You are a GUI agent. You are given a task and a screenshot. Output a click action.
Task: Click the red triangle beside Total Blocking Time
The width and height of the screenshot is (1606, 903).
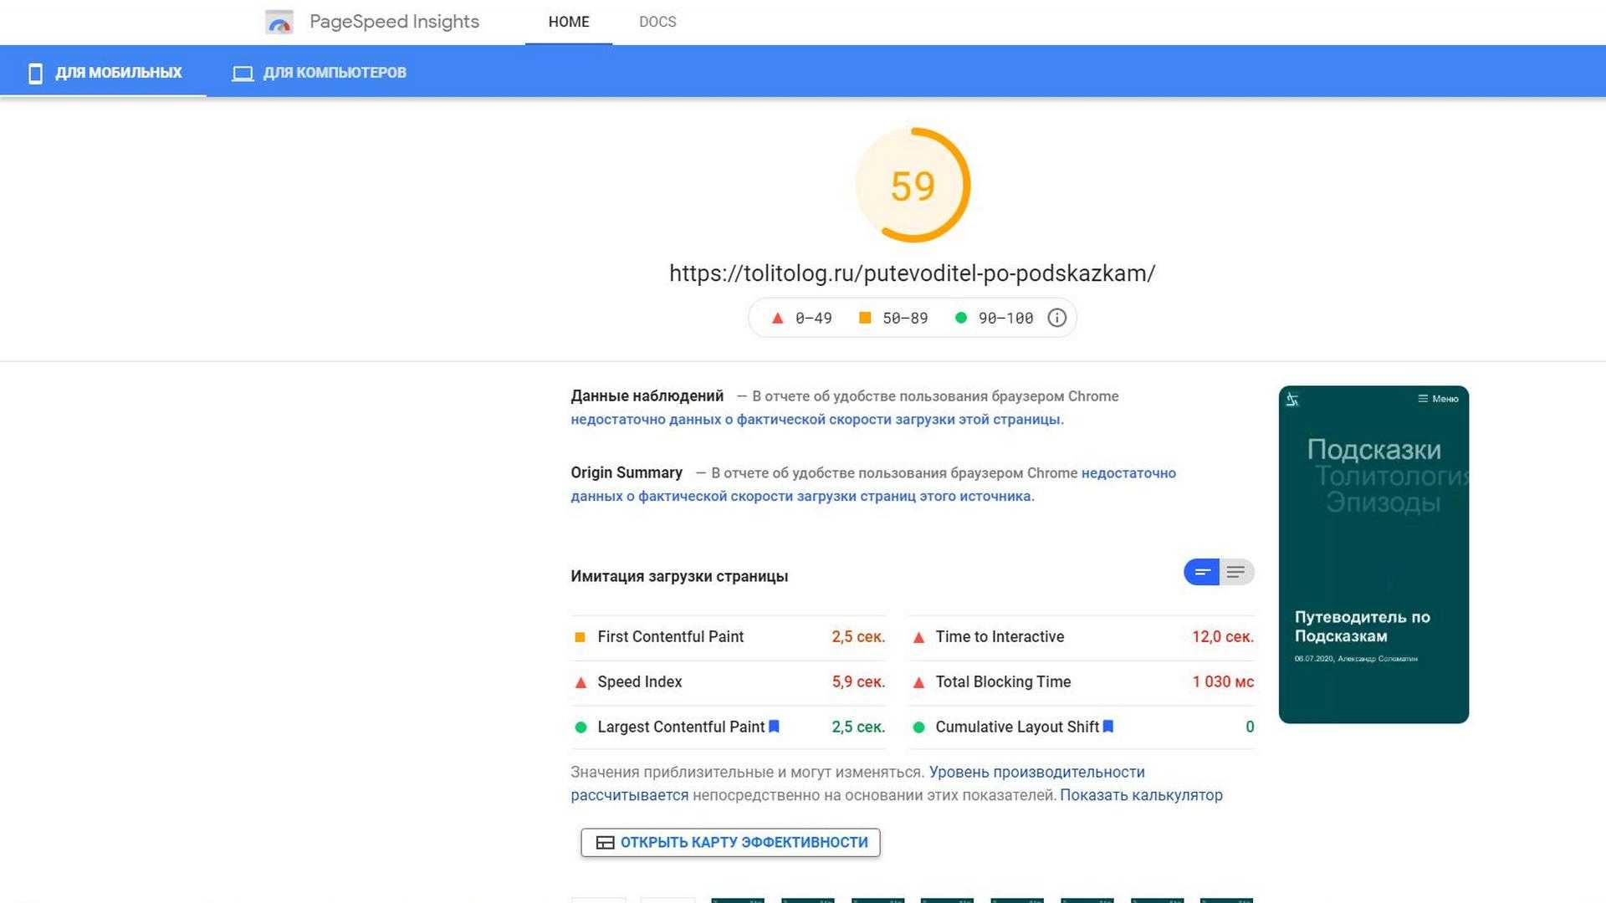click(x=918, y=682)
